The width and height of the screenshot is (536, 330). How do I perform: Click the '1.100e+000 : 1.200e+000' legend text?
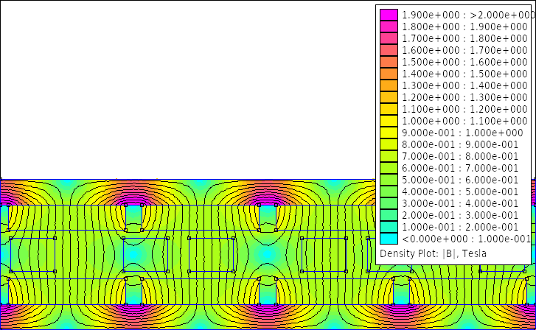(464, 109)
